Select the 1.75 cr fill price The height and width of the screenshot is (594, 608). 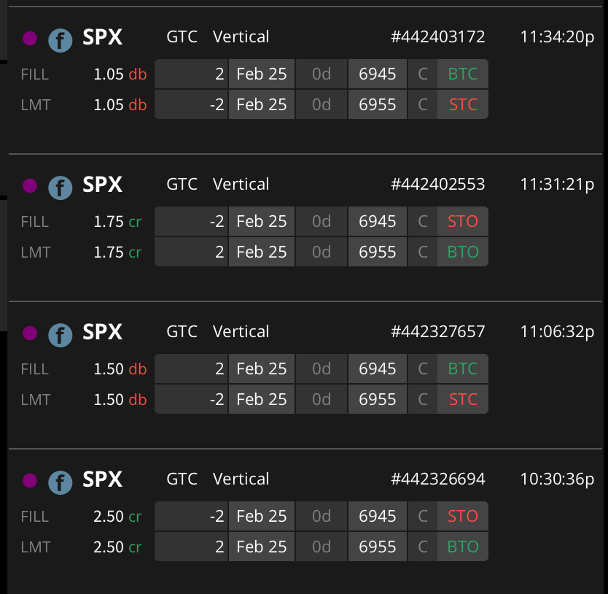pos(117,221)
